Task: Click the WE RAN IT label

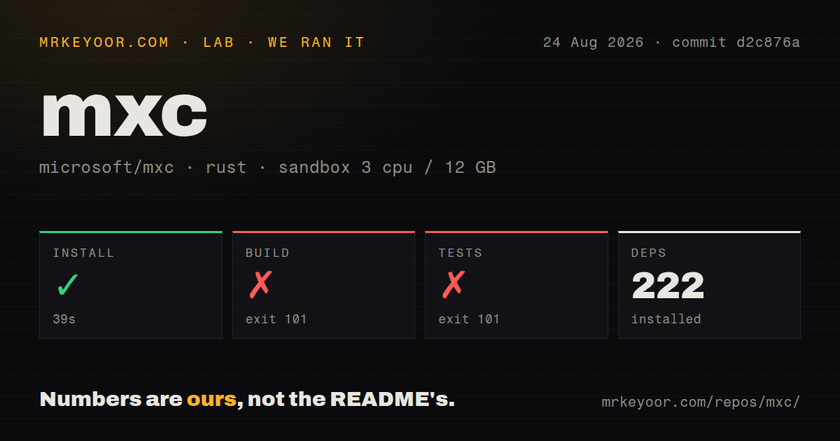Action: coord(316,42)
